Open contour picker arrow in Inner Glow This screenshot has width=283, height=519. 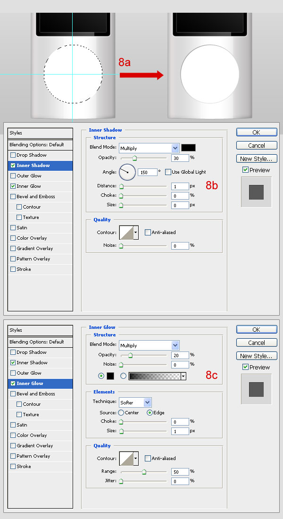point(136,458)
